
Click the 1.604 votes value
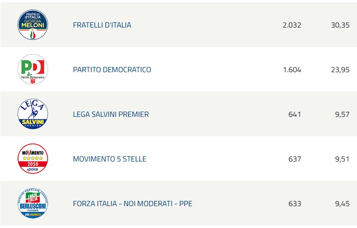[x=292, y=70]
